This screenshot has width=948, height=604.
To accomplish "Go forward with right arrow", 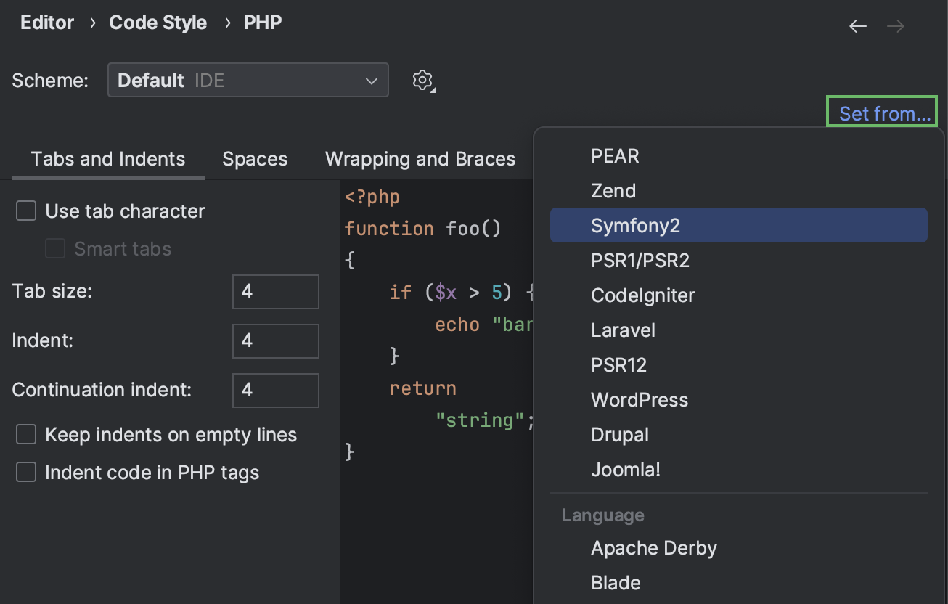I will pos(896,26).
